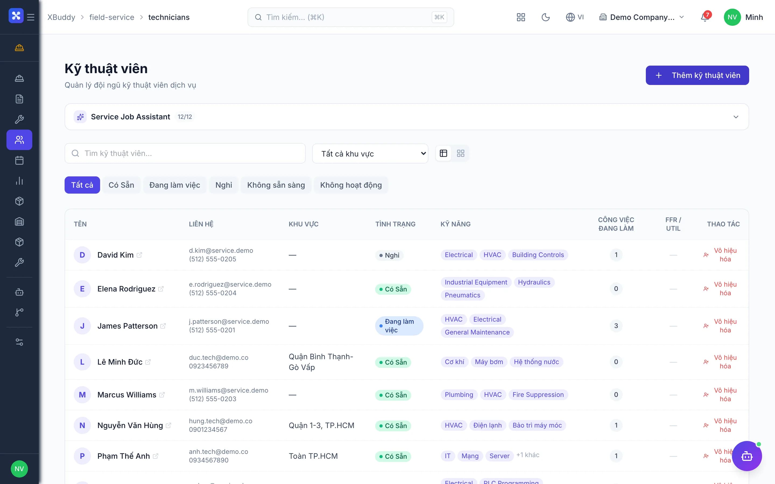
Task: Open Marcus Williams external link icon
Action: pos(162,395)
